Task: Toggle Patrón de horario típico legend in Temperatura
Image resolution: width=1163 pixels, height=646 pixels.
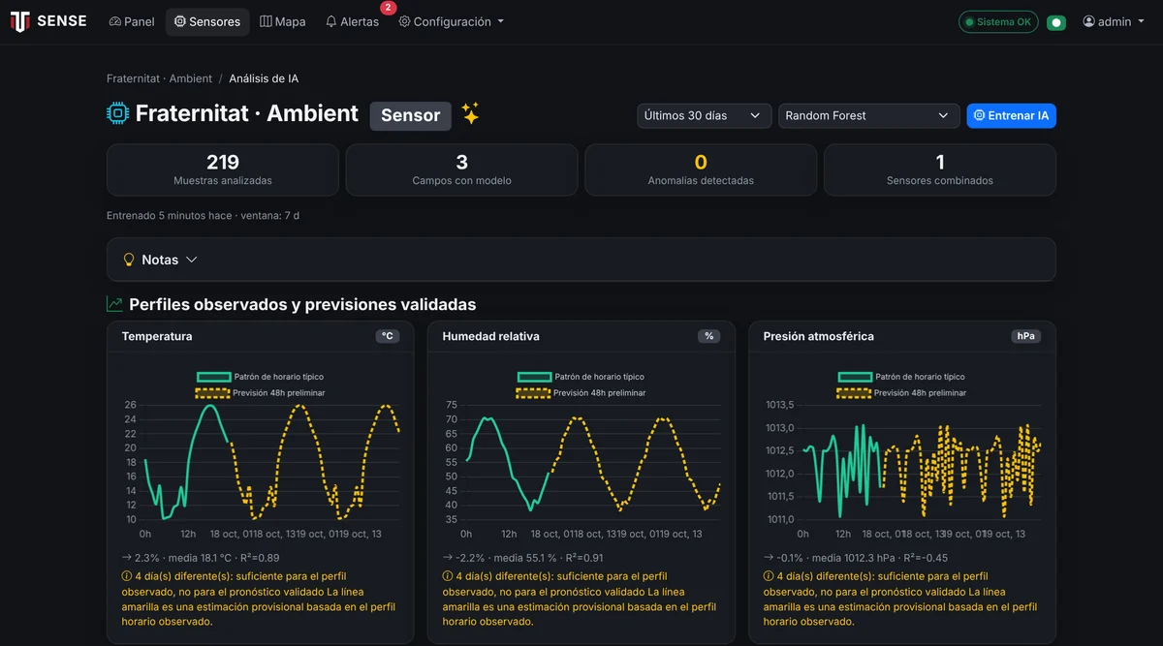Action: (260, 377)
